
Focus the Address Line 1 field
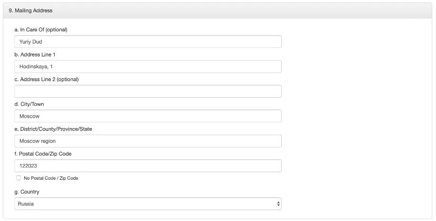coord(147,66)
